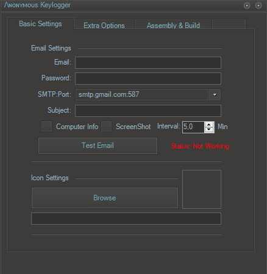This screenshot has width=267, height=274.
Task: Select the unlabeled fourth tab
Action: (229, 24)
